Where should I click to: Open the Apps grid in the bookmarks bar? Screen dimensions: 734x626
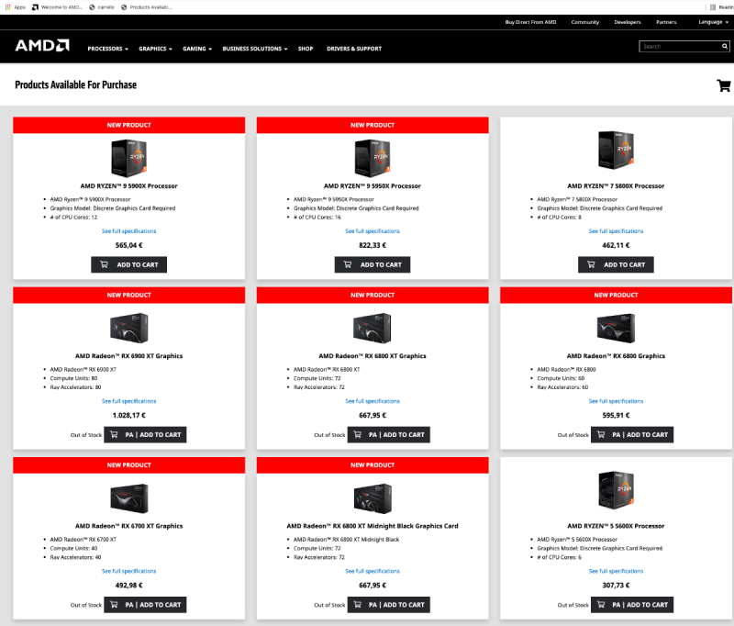click(16, 7)
